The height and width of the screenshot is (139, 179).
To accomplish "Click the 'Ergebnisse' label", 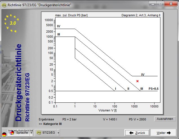I will (46, 119).
